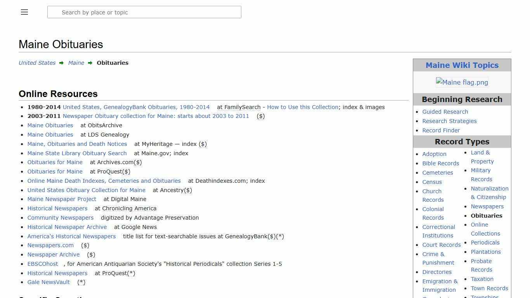Viewport: 530px width, 298px height.
Task: Go to Naturalization & Citizenship topic
Action: coord(489,193)
